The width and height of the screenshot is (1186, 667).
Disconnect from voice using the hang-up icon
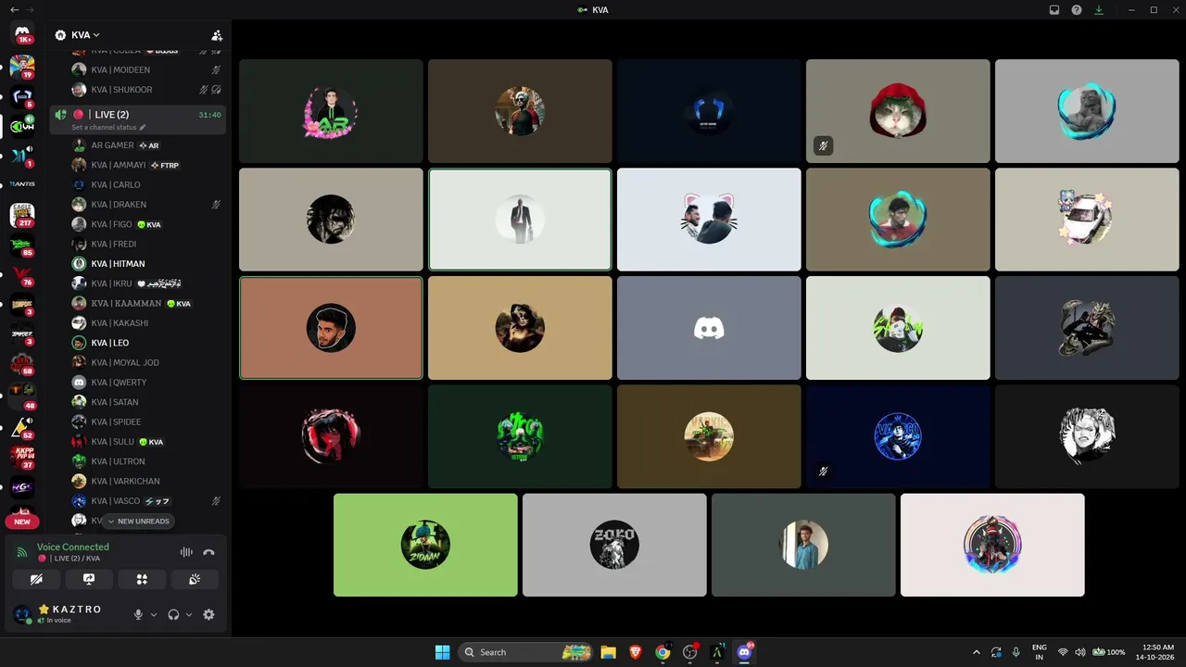point(208,552)
